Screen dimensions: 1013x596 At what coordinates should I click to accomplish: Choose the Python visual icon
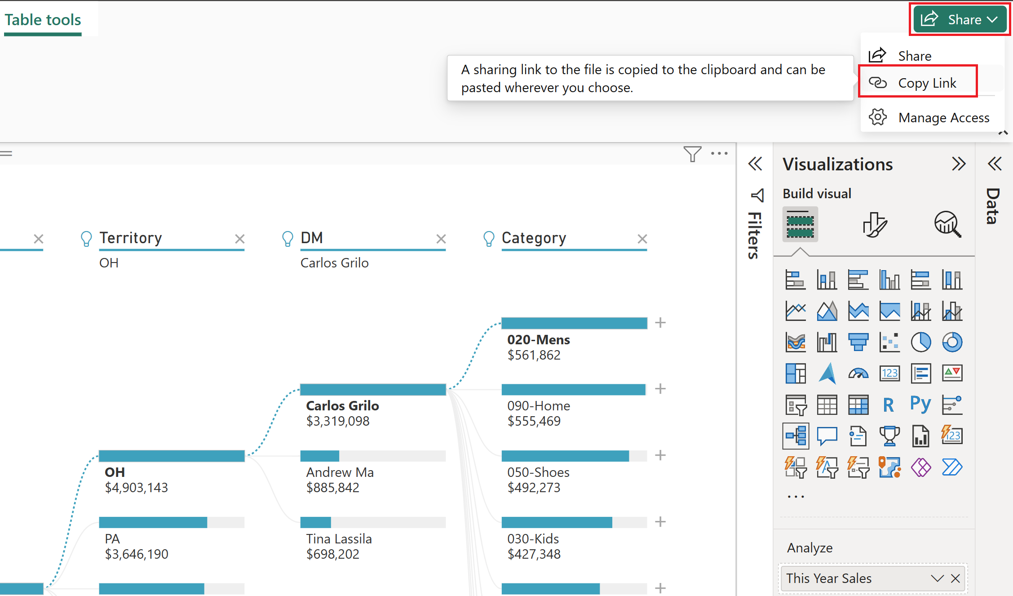tap(920, 405)
